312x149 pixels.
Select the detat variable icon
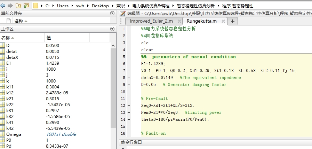pos(2,52)
